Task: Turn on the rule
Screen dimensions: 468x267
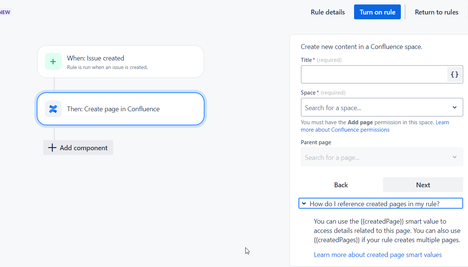Action: point(377,12)
